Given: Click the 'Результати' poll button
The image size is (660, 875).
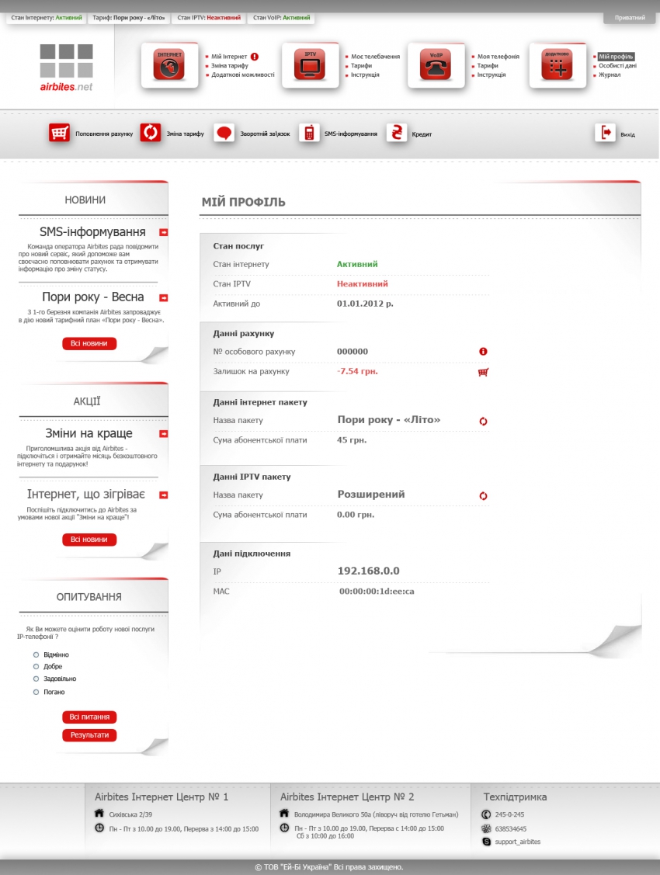Looking at the screenshot, I should pos(89,735).
